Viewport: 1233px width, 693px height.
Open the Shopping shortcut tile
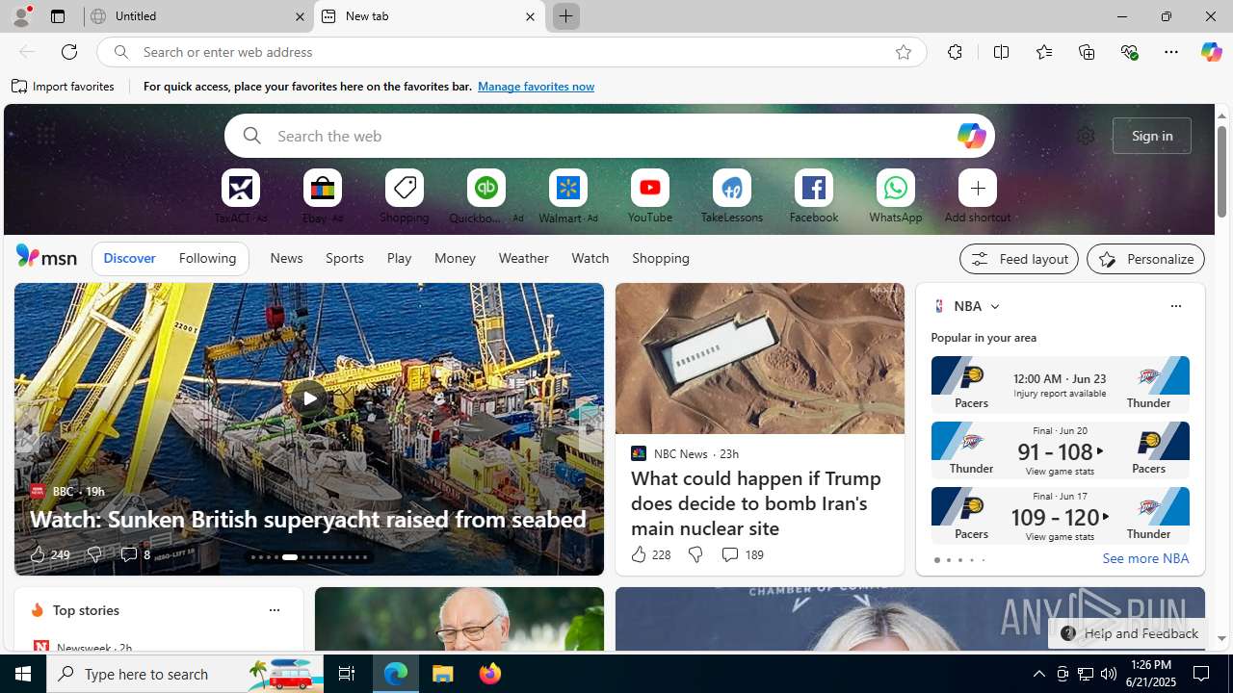pos(405,195)
